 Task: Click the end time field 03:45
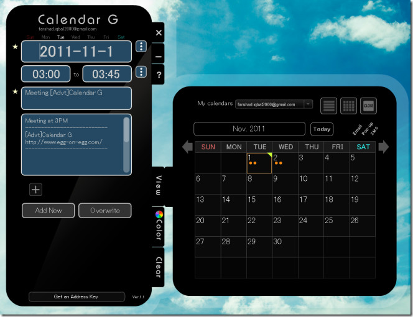[107, 74]
